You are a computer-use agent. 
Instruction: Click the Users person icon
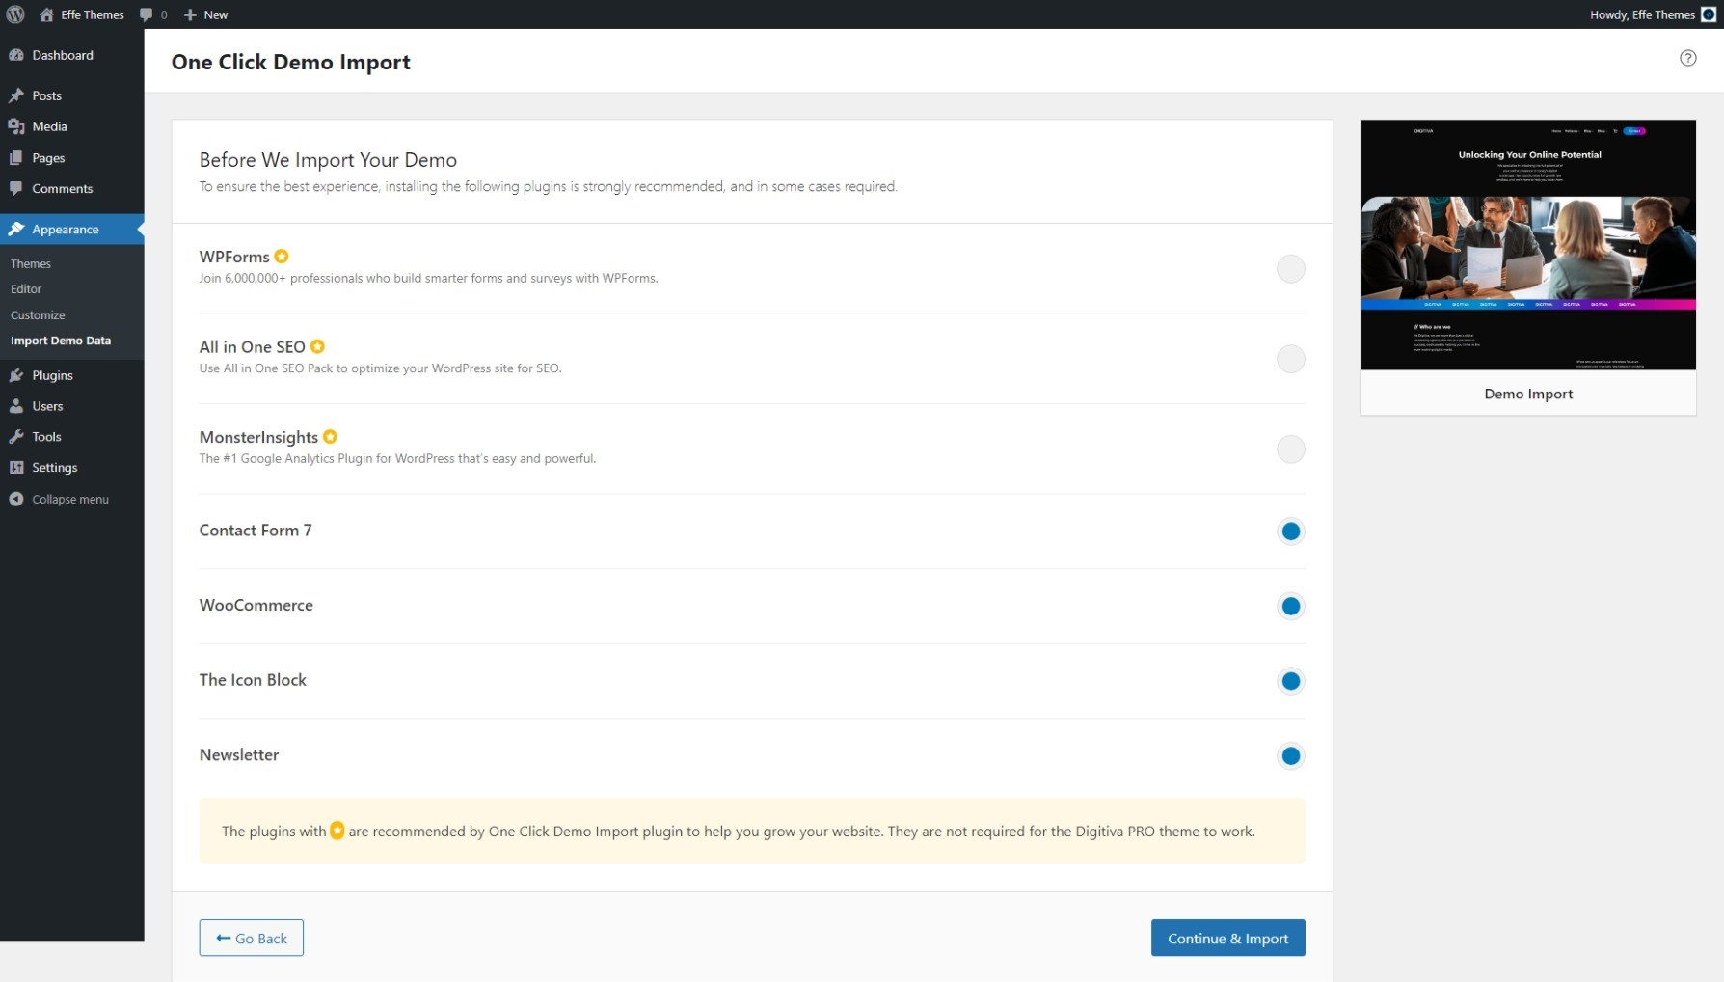16,406
